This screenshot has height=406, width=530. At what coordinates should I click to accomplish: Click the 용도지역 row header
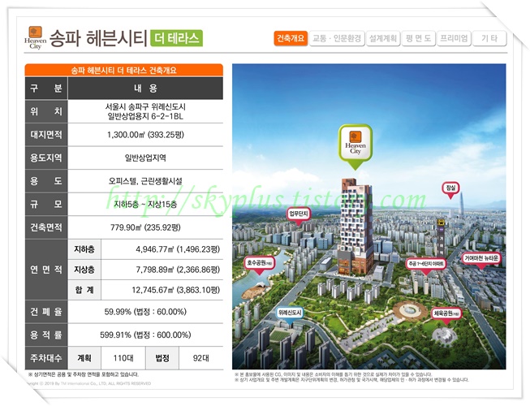(x=46, y=158)
